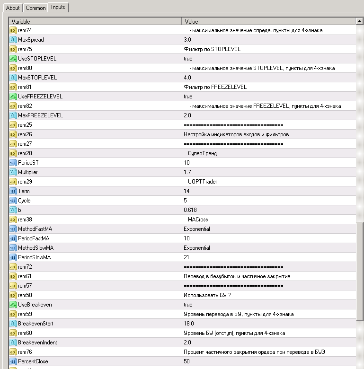The image size is (364, 369).
Task: Click the double icon beside MaxSTOPLEVEL
Action: [x=13, y=78]
